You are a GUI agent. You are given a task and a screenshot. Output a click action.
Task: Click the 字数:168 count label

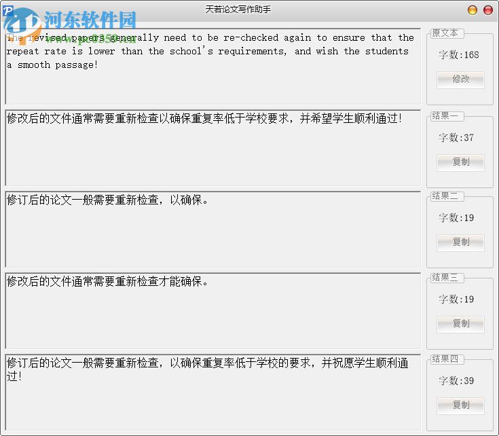coord(458,55)
